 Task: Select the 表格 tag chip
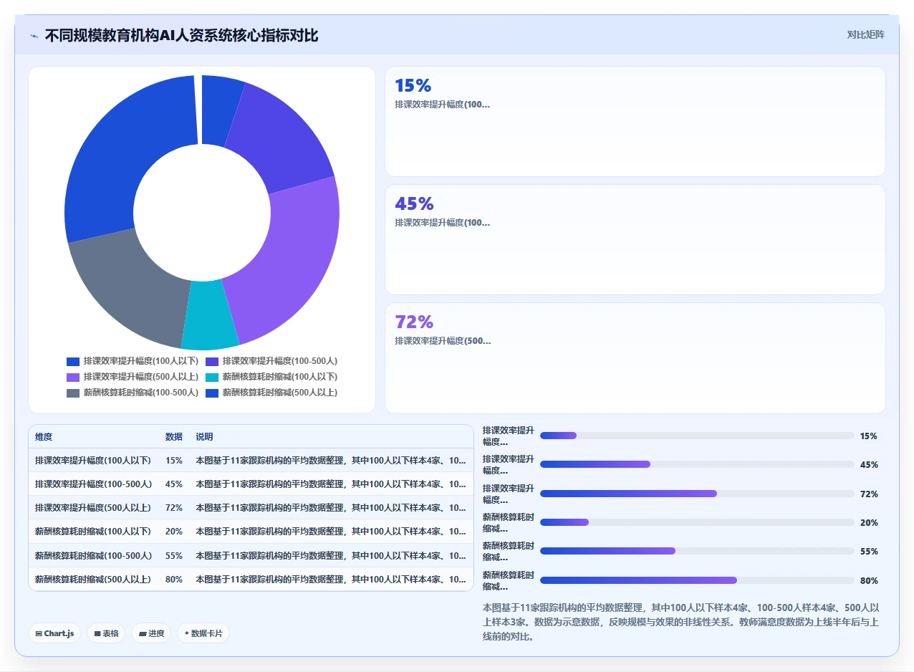(106, 633)
